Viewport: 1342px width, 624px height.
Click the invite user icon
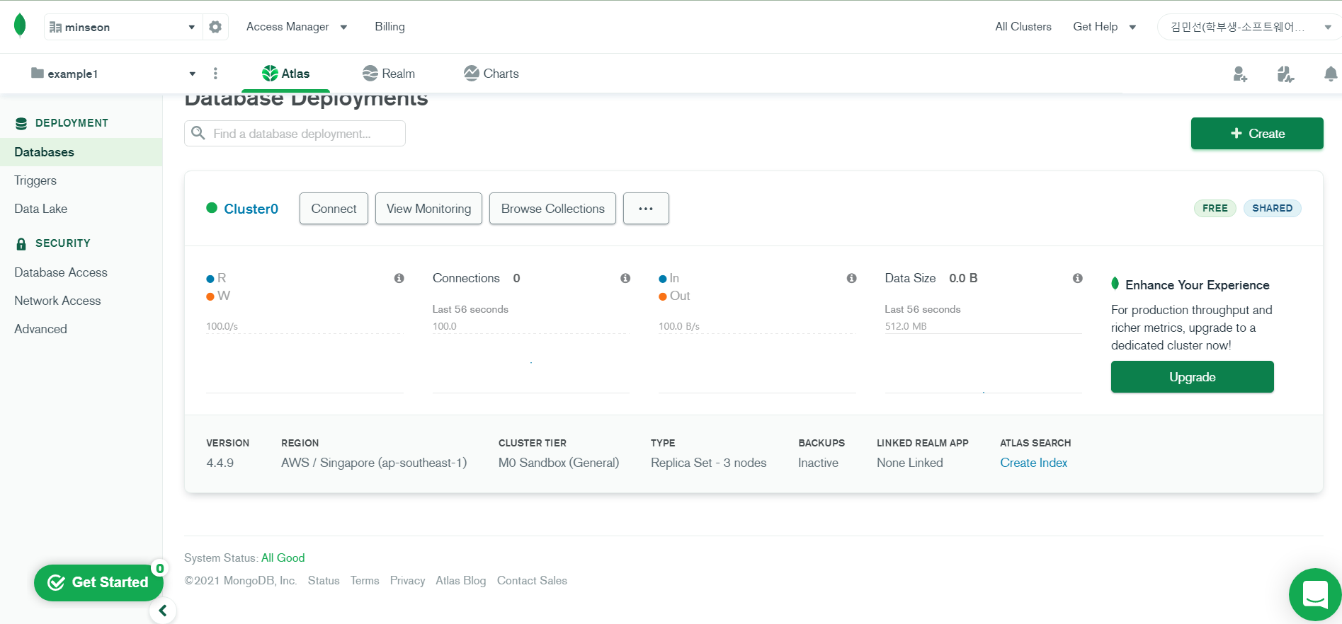1240,74
